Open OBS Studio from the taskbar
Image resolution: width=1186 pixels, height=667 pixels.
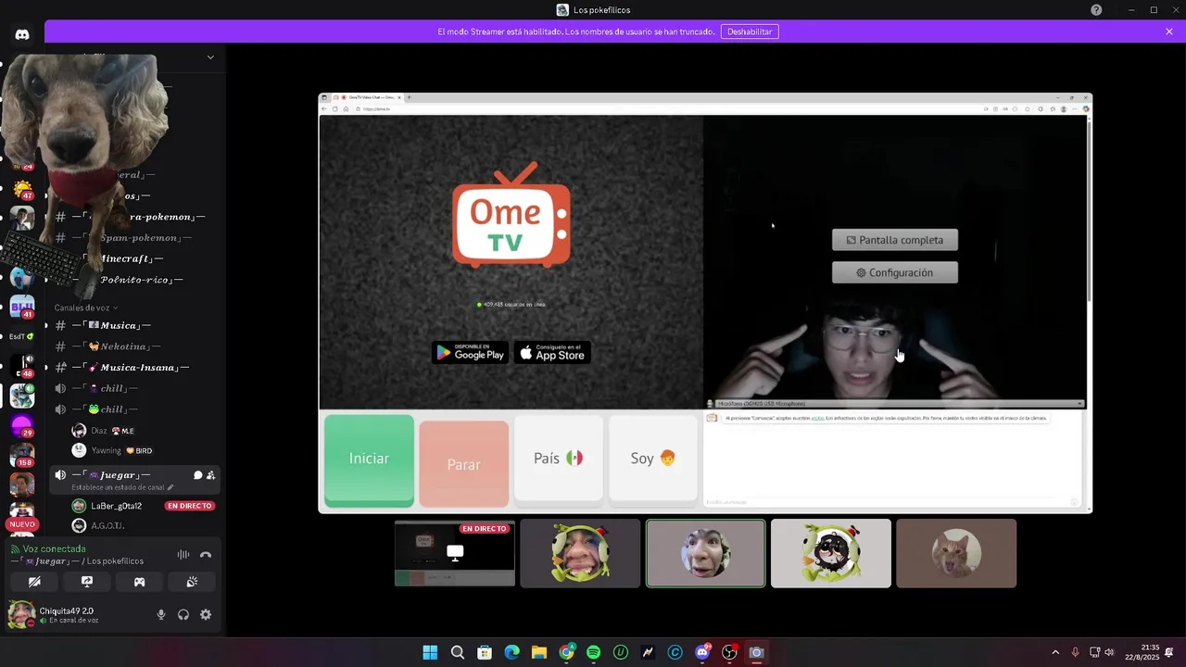[729, 652]
